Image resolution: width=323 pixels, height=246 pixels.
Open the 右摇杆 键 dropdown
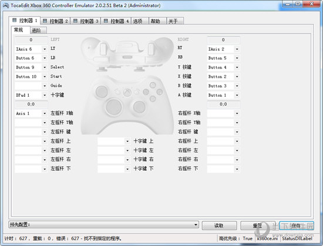[223, 132]
